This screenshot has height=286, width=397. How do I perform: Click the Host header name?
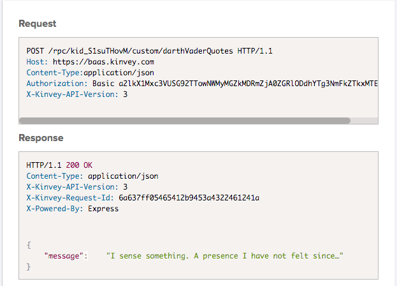pos(36,62)
